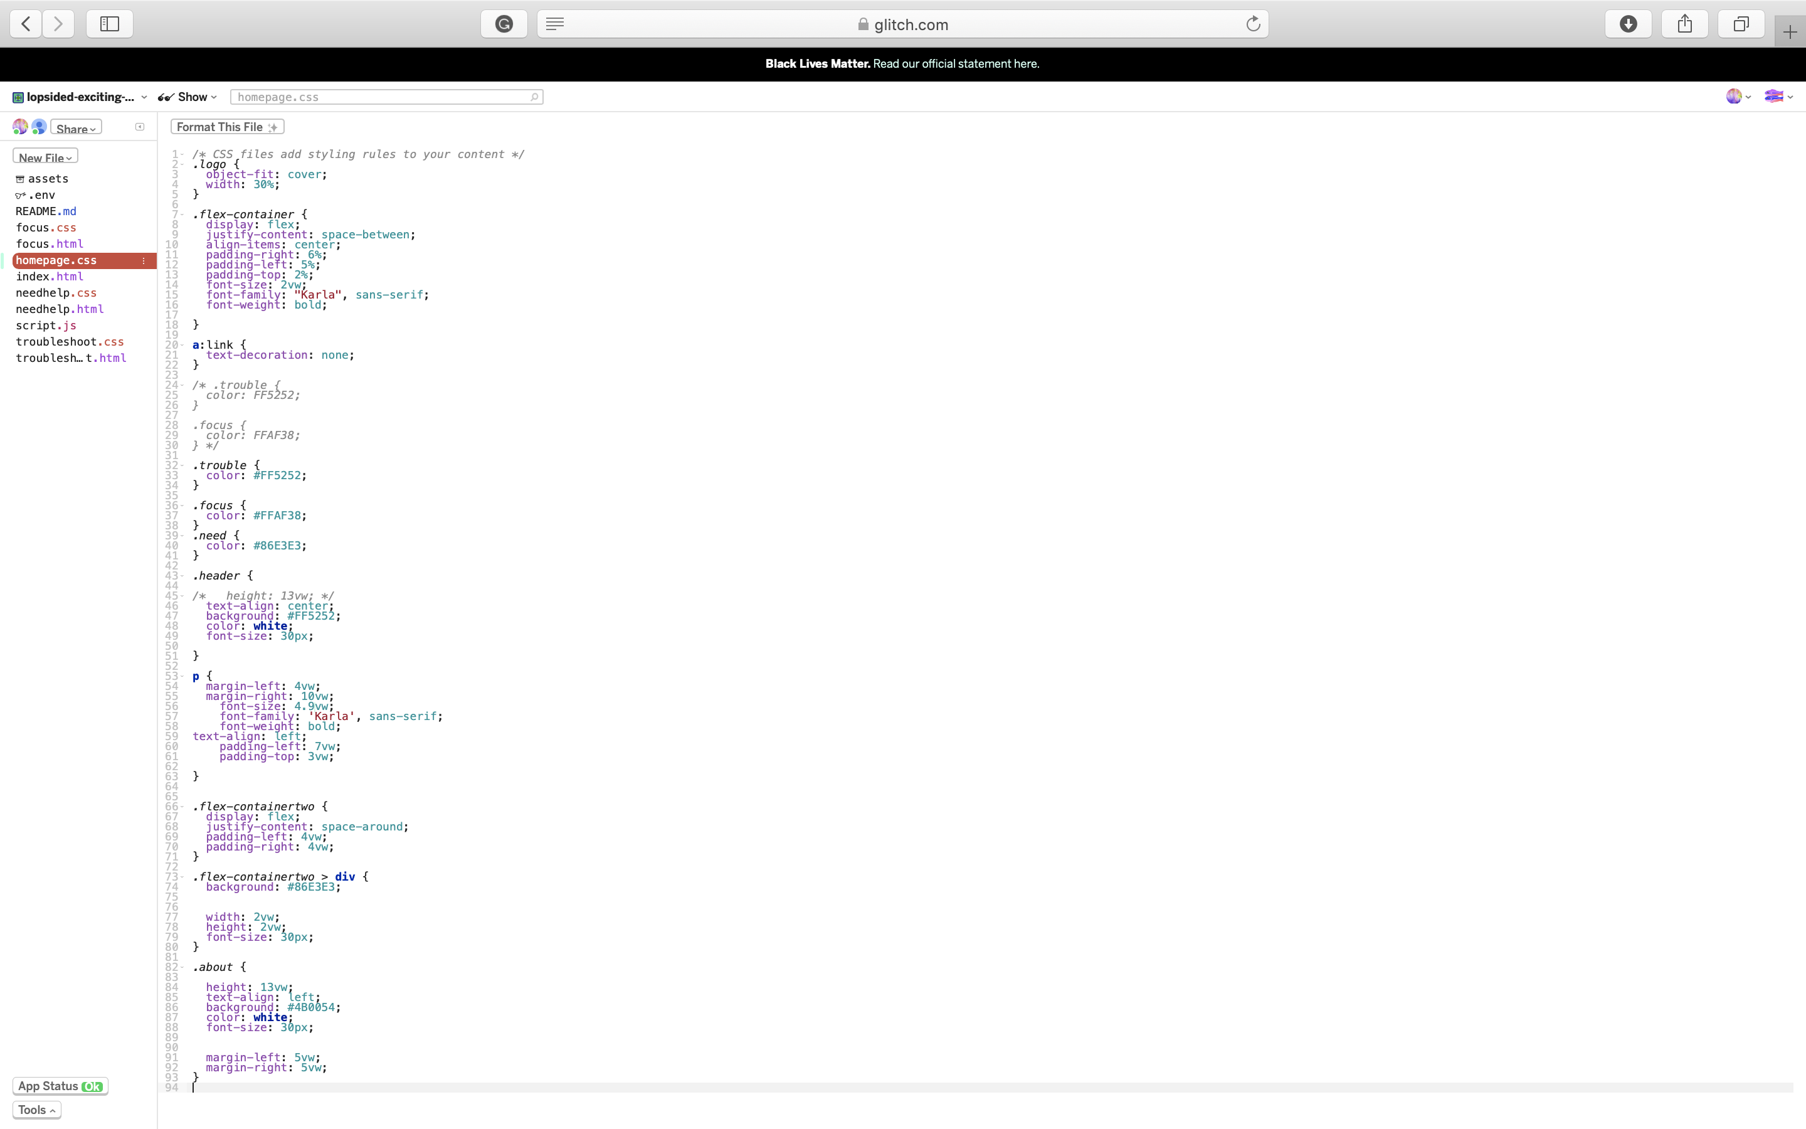Expand the New File dropdown

point(45,157)
